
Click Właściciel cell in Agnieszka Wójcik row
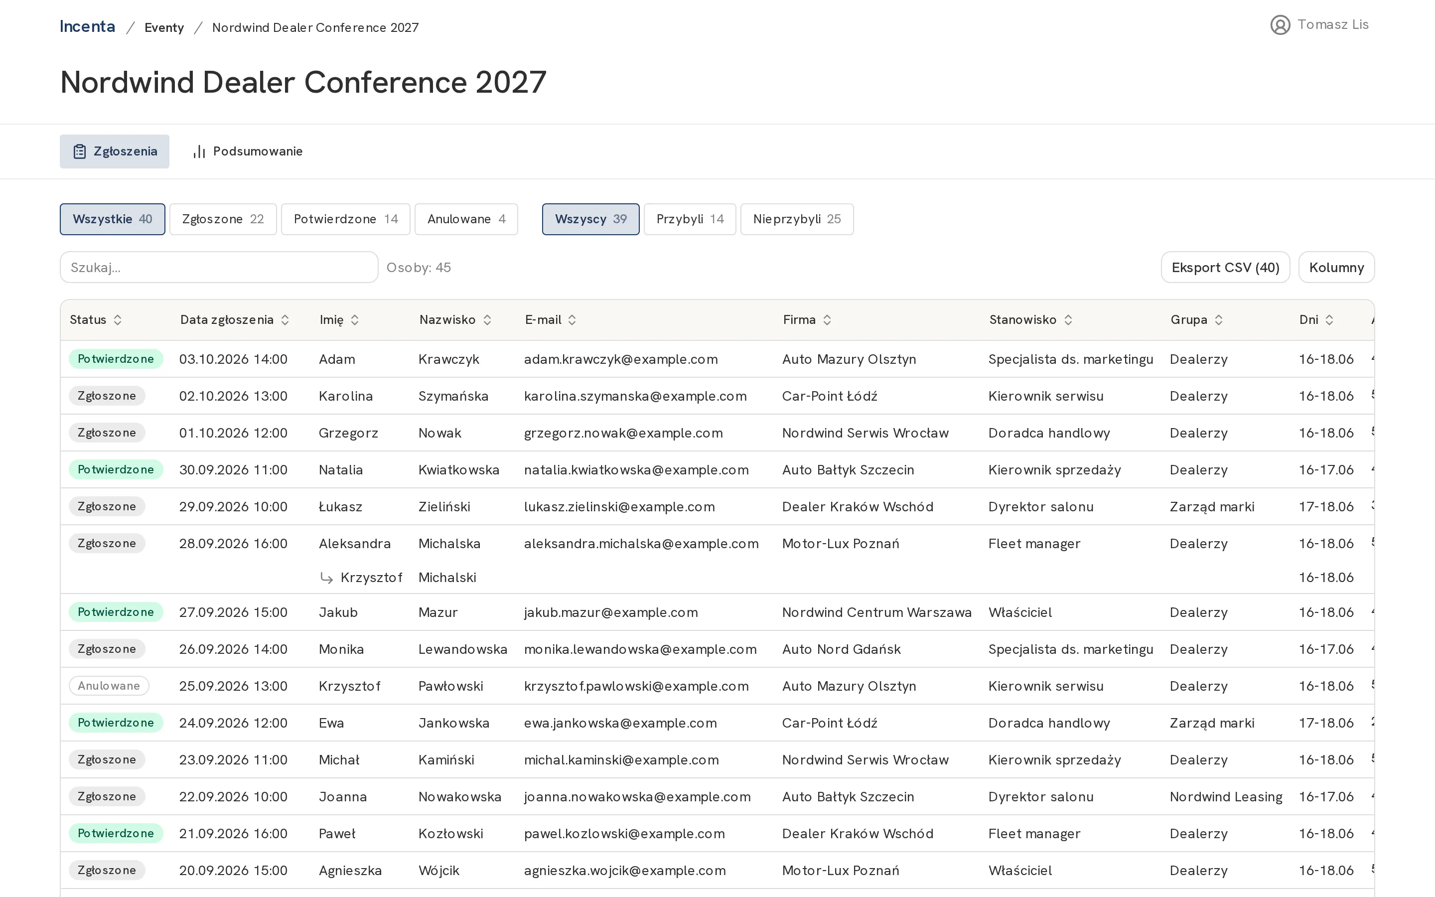point(1020,871)
